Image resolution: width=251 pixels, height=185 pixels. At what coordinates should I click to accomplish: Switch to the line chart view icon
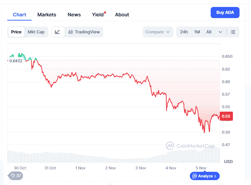tap(58, 32)
